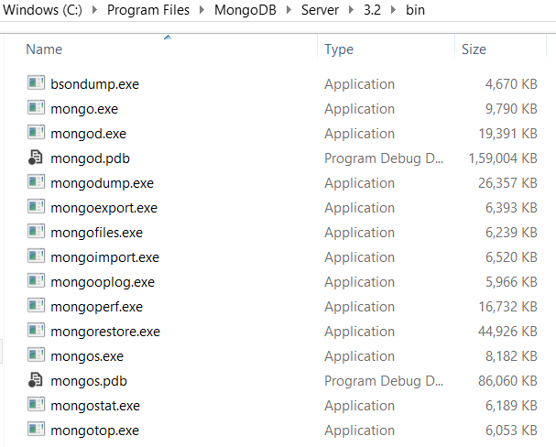Expand arrow after Program Files breadcrumb

click(202, 9)
